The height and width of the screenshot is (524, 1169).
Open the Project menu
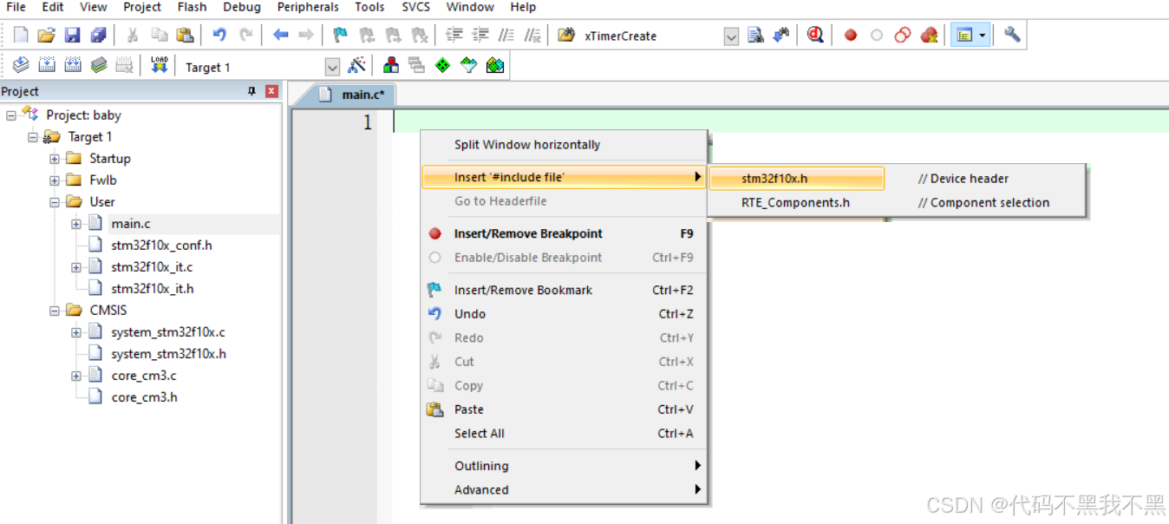pyautogui.click(x=142, y=7)
